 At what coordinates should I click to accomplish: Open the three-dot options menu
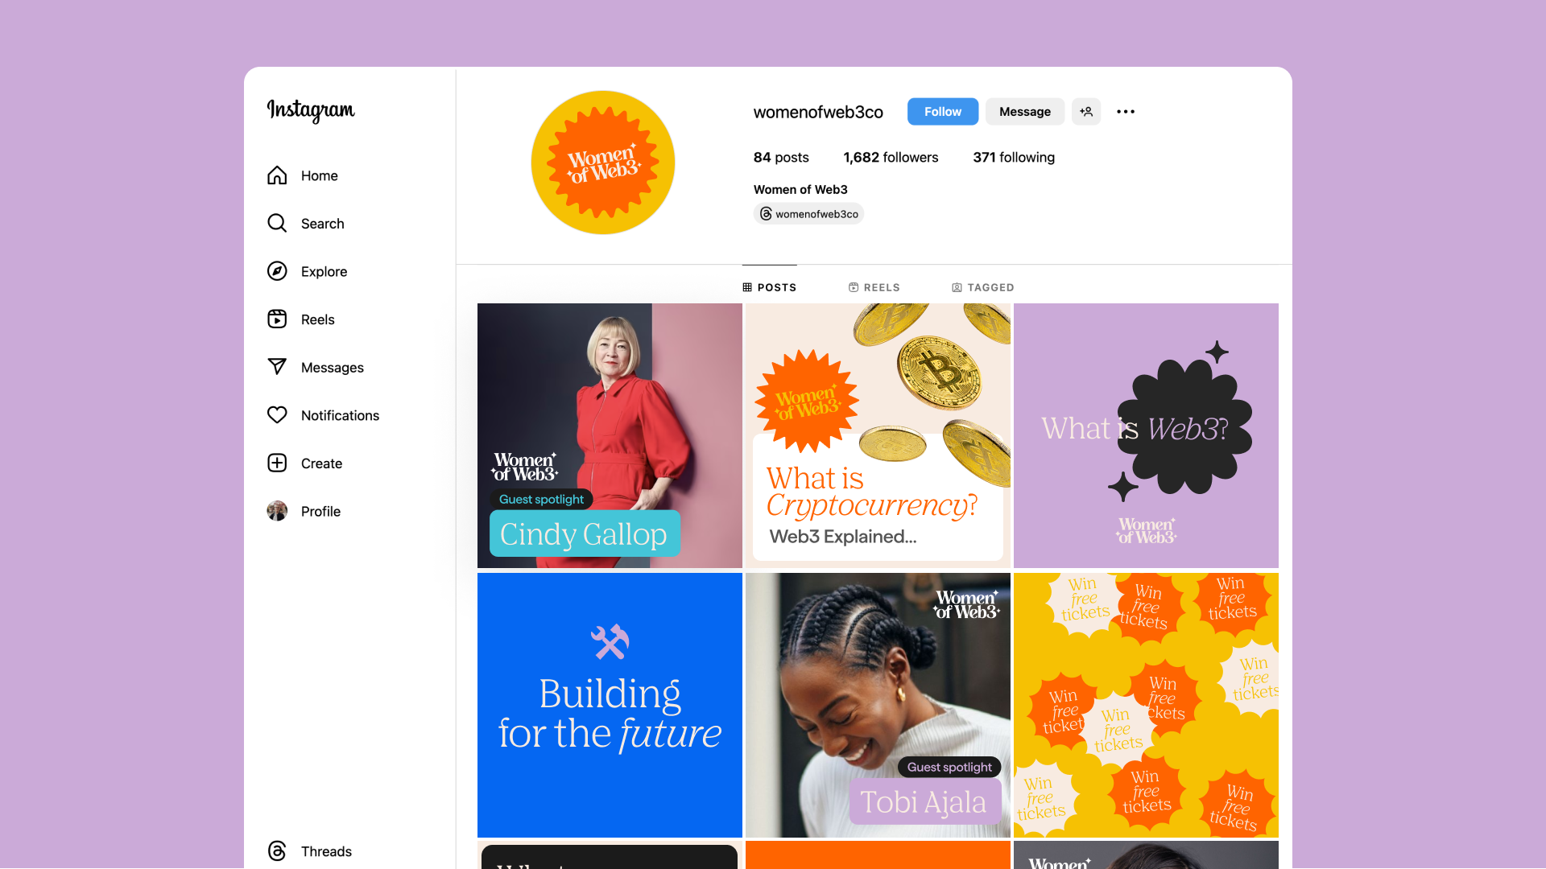pos(1126,112)
